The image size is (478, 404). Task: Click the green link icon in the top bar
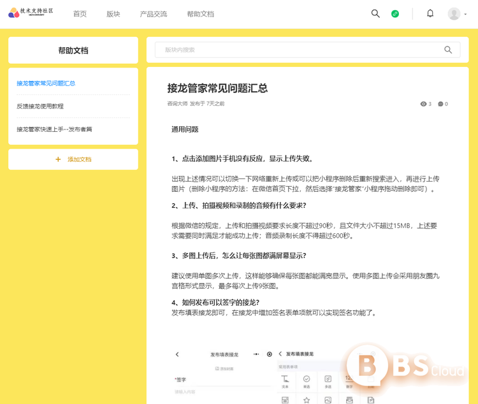coord(395,14)
